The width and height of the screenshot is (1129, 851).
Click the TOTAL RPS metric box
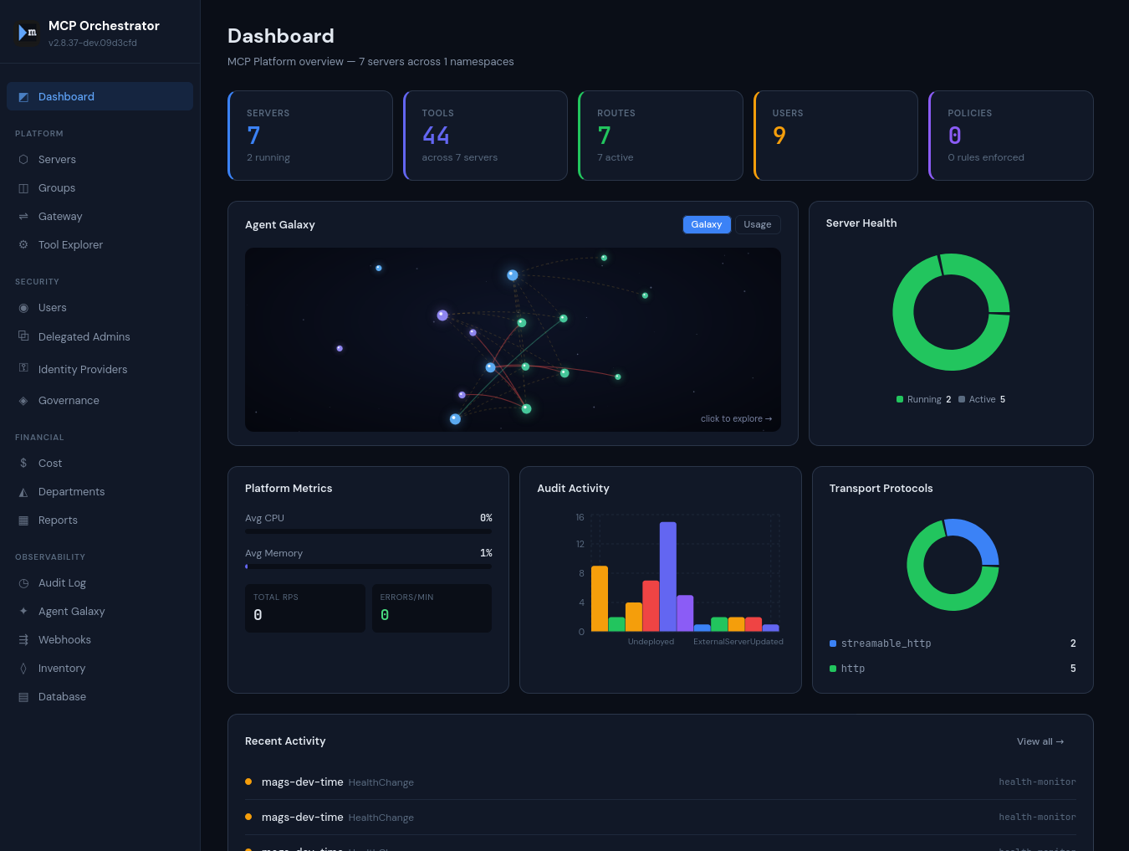tap(305, 608)
